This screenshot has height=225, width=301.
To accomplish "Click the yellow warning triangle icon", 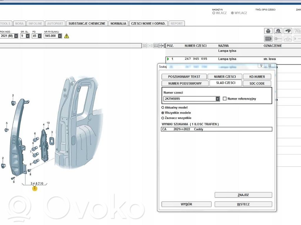I will [66, 36].
